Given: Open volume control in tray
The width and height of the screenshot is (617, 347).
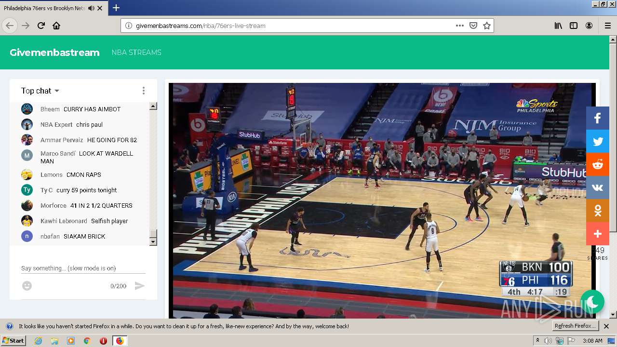Looking at the screenshot, I should pyautogui.click(x=548, y=341).
